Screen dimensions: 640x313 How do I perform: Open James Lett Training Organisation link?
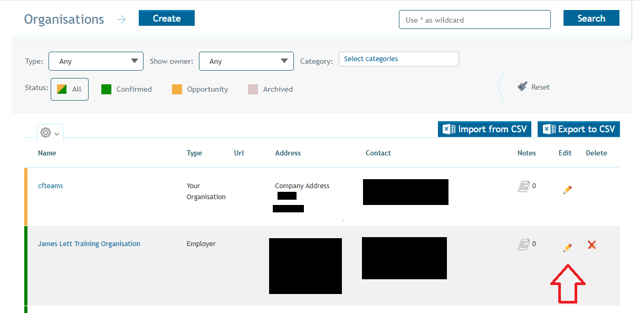point(89,243)
